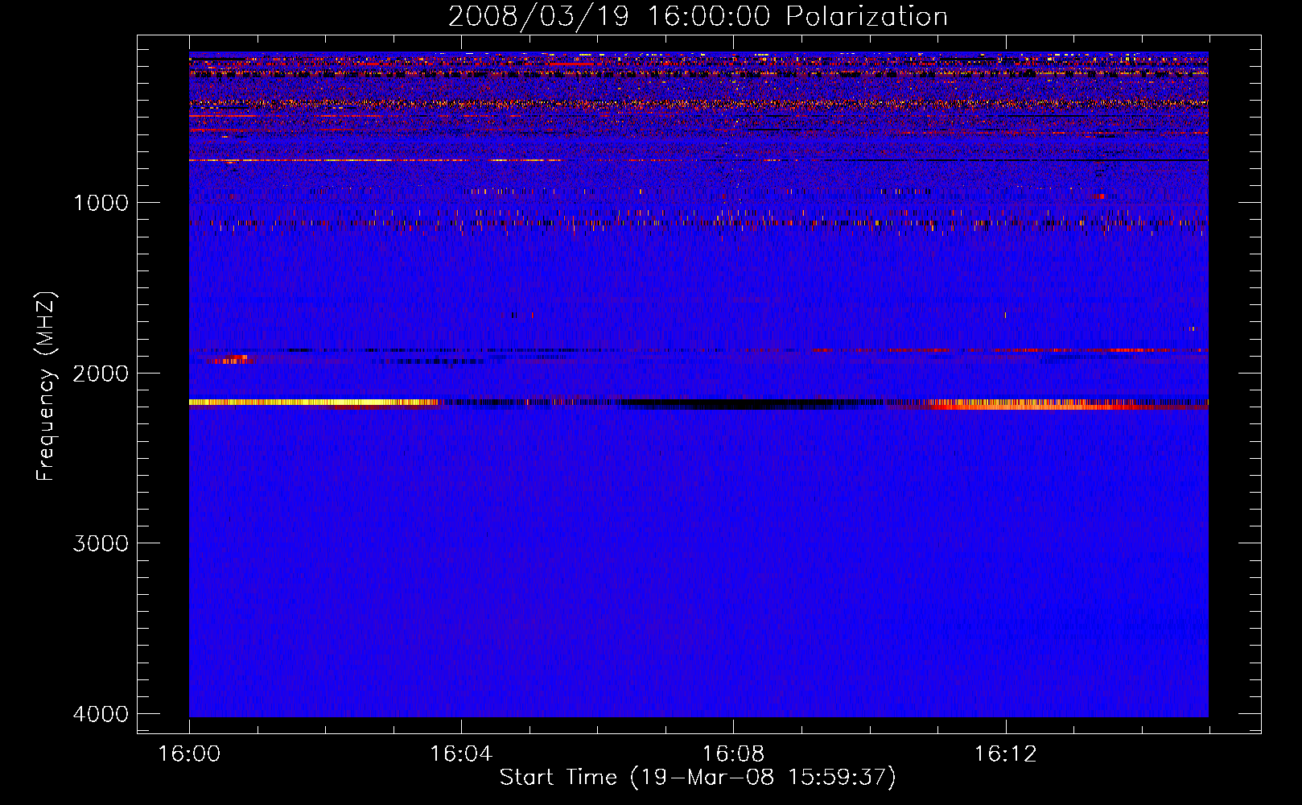Viewport: 1302px width, 805px height.
Task: Click the 2000 frequency tick label
Action: (101, 373)
